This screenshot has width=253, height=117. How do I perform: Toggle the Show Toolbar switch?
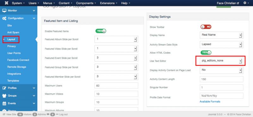(x=206, y=27)
